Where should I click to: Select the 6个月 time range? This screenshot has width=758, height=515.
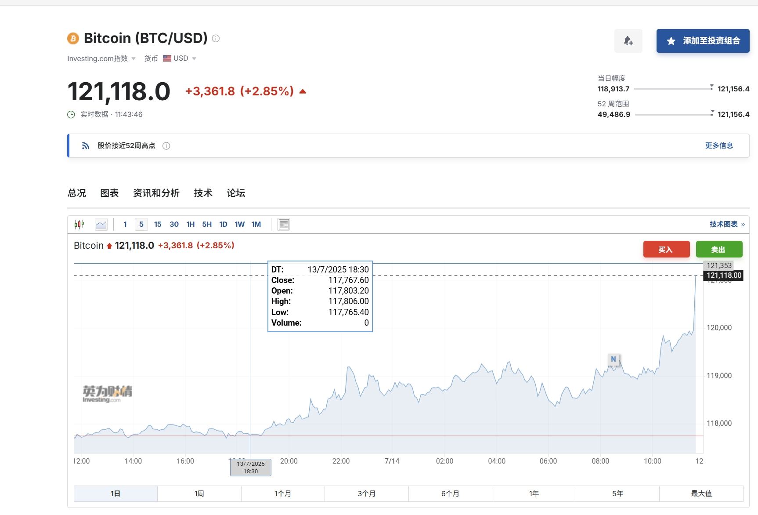coord(450,493)
